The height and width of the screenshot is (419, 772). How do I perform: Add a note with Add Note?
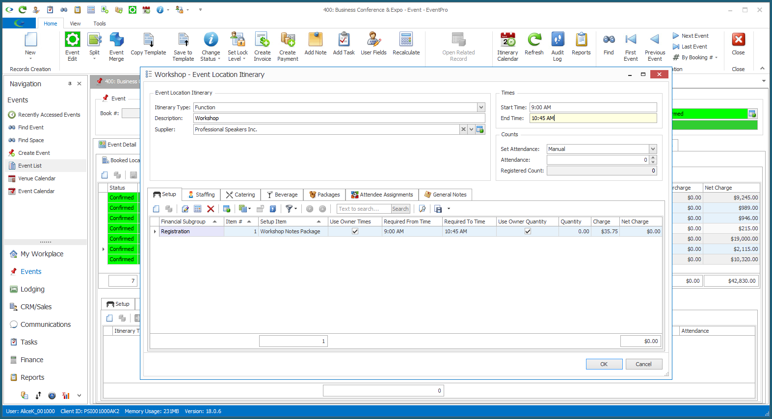pos(315,44)
